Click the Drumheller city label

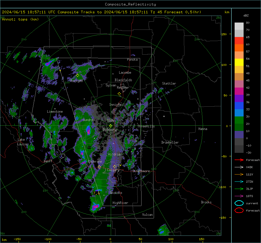tap(170, 142)
